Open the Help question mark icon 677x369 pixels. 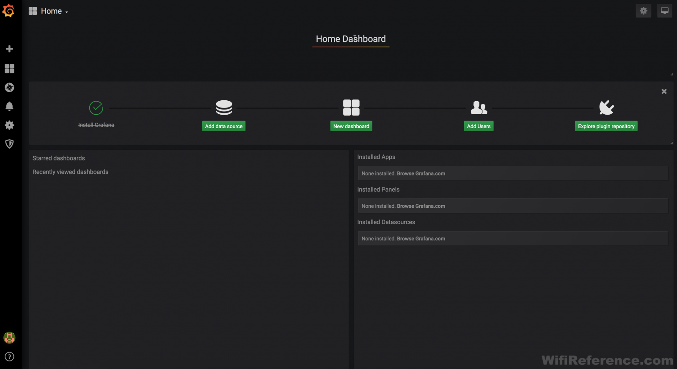coord(9,357)
